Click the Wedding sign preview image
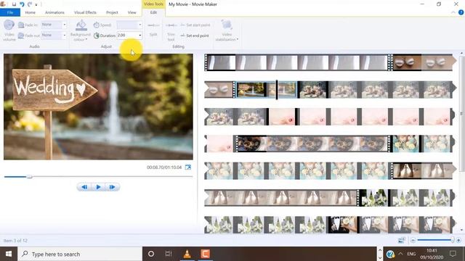The image size is (465, 261). coord(98,107)
